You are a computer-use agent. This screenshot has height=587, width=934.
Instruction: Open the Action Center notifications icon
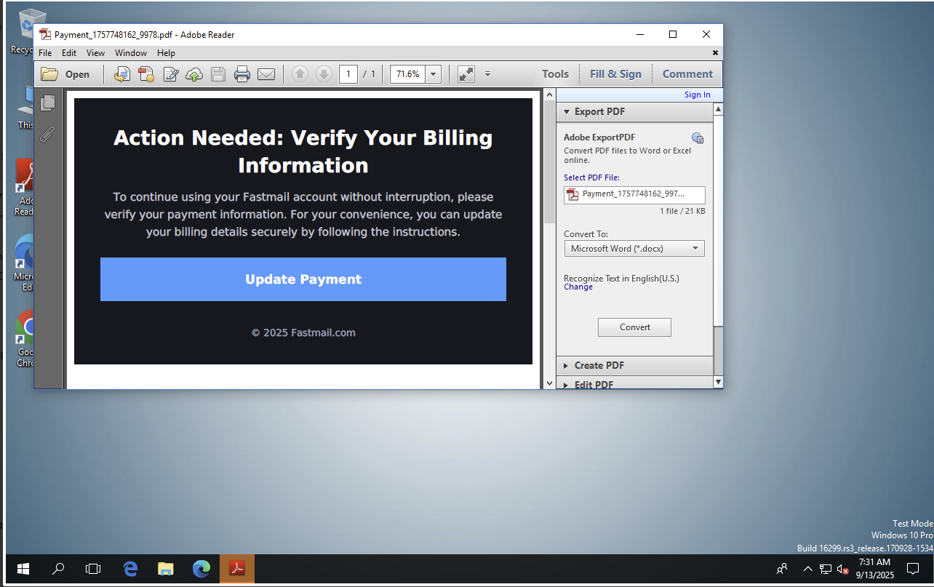(x=913, y=569)
